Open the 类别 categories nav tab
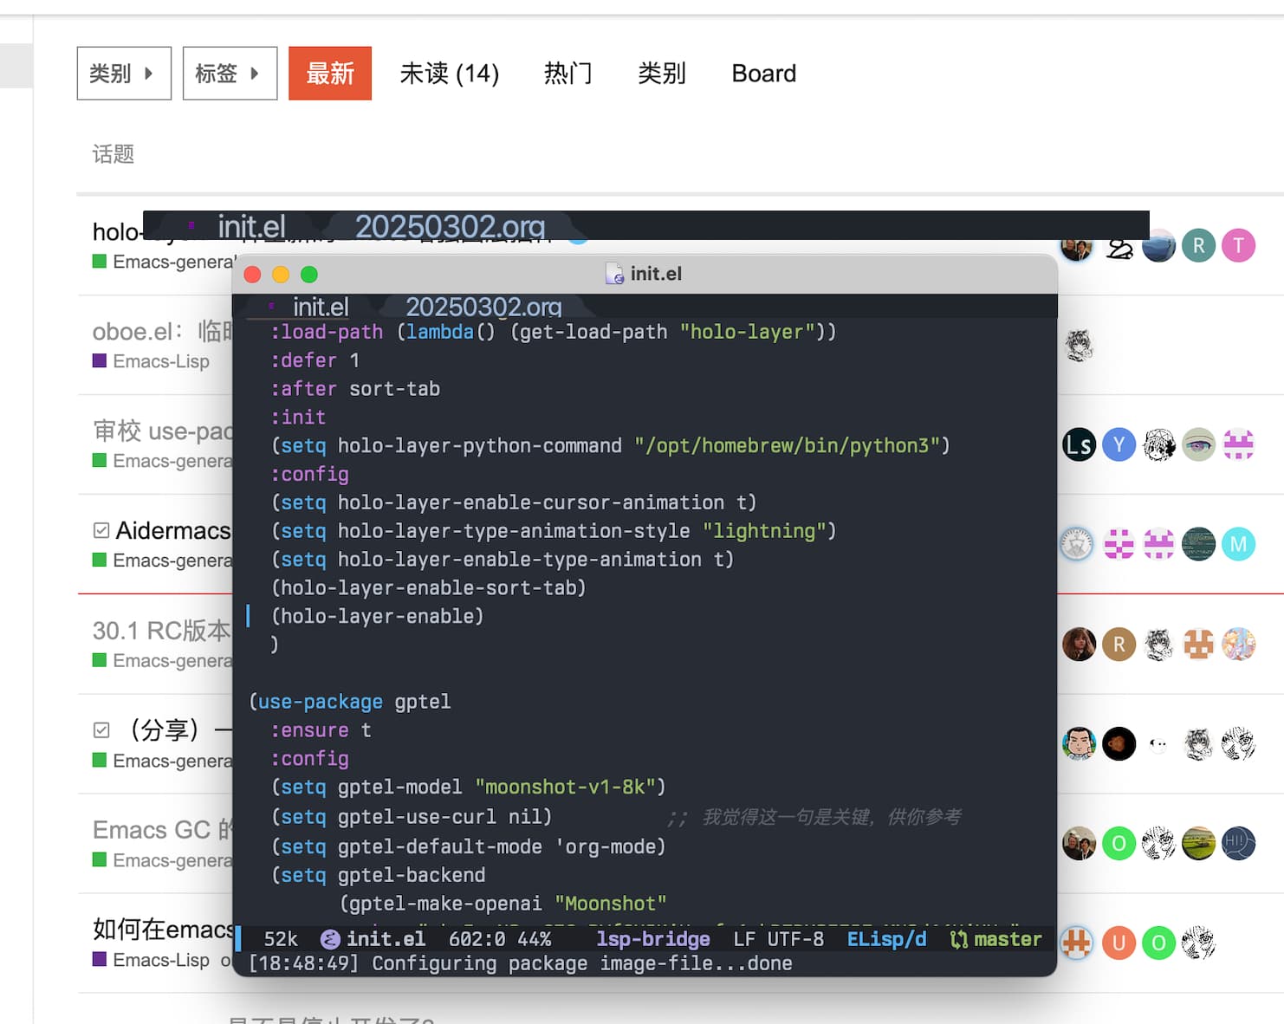 tap(662, 74)
